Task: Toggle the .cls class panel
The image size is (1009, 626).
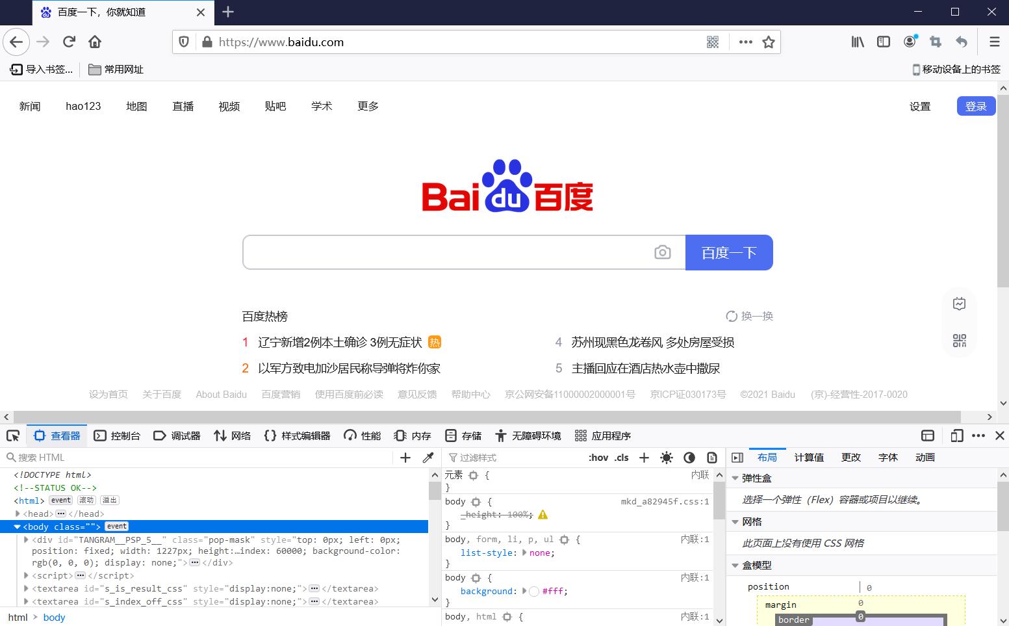Action: click(622, 458)
